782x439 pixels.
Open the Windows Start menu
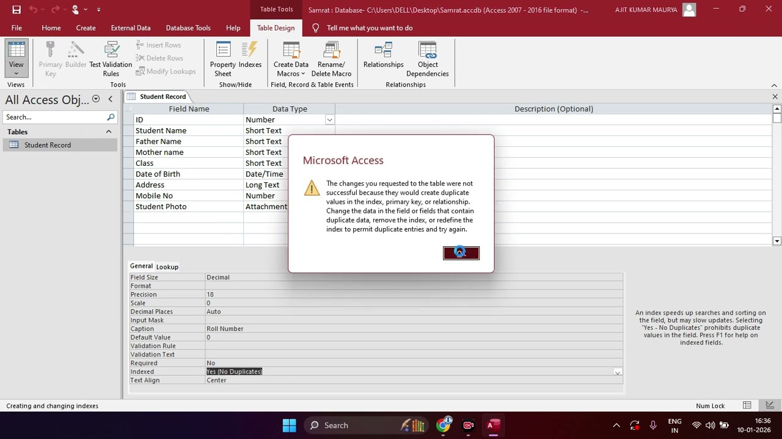point(290,425)
